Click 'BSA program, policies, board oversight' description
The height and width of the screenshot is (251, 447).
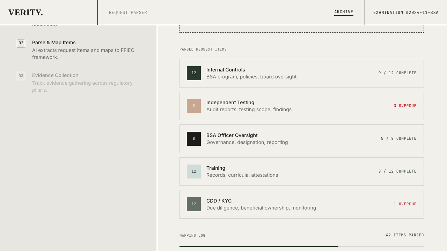pyautogui.click(x=251, y=77)
